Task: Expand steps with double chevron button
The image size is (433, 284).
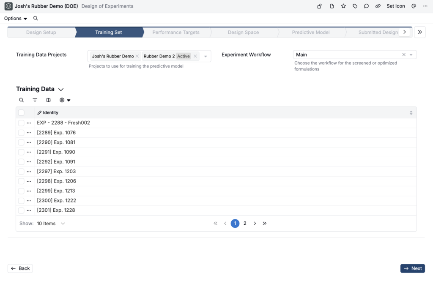Action: [x=420, y=32]
